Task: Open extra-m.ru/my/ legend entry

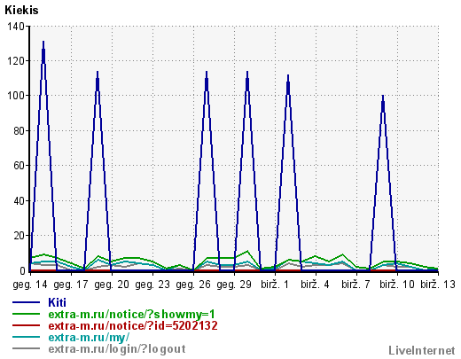Action: tap(89, 337)
